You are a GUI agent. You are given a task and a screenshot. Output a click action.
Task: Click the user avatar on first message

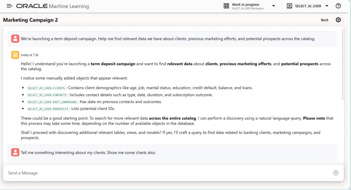click(x=15, y=39)
